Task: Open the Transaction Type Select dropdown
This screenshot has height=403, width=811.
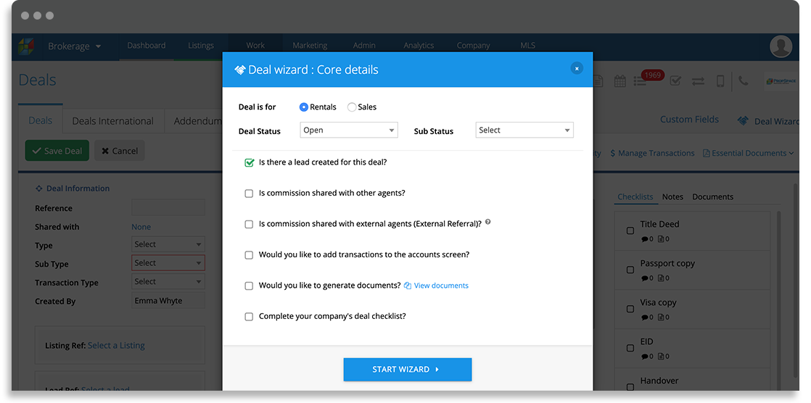Action: (x=168, y=281)
